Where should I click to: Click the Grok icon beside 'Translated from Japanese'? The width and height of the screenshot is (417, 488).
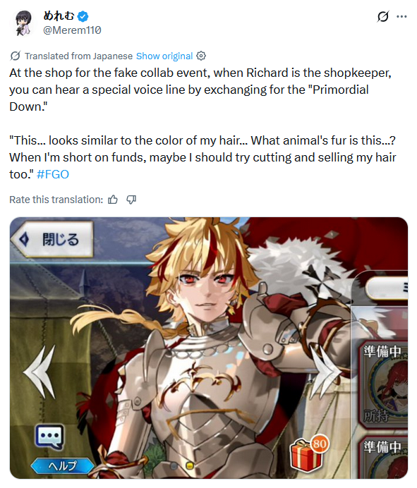16,56
